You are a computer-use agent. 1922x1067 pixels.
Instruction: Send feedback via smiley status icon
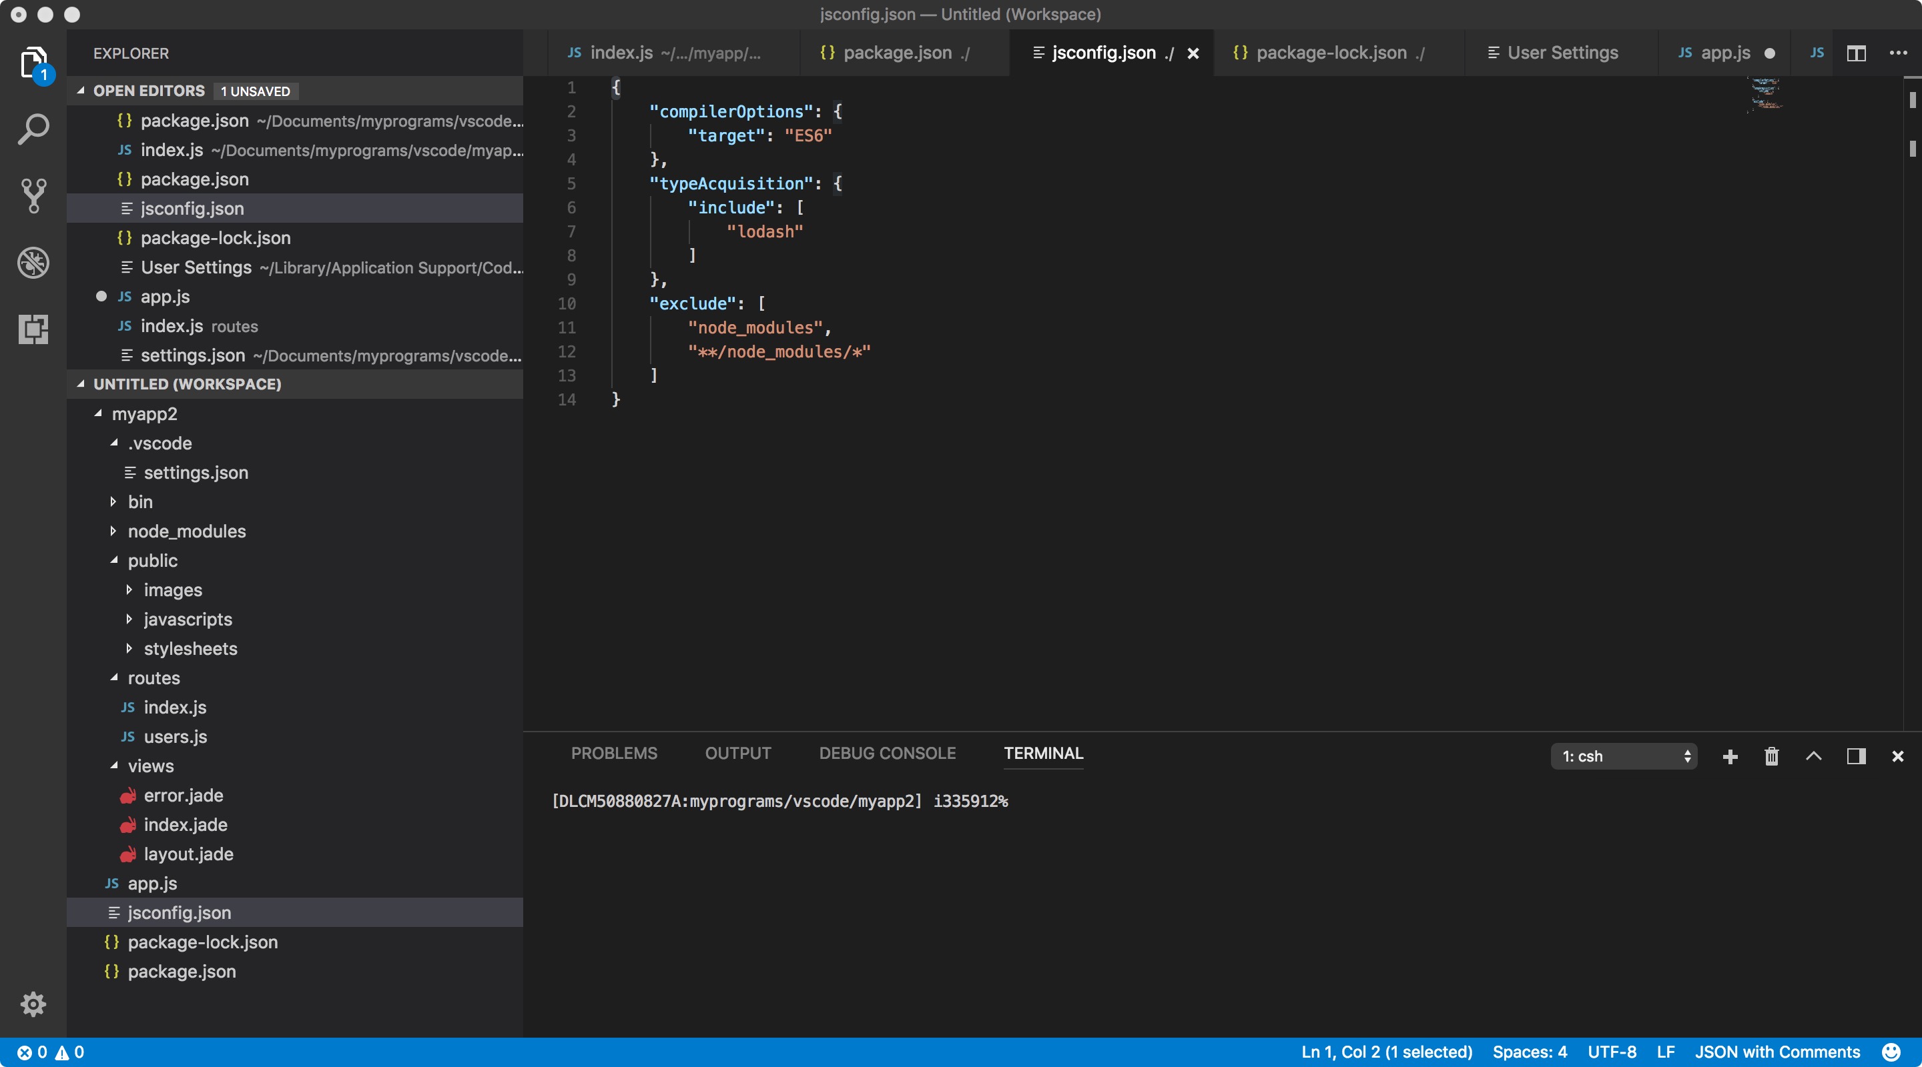click(1891, 1052)
